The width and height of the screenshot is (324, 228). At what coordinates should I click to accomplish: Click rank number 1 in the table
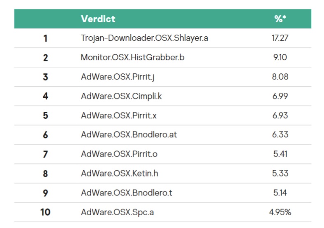[x=45, y=38]
